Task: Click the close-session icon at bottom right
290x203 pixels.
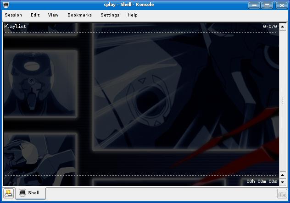Action: (x=282, y=193)
